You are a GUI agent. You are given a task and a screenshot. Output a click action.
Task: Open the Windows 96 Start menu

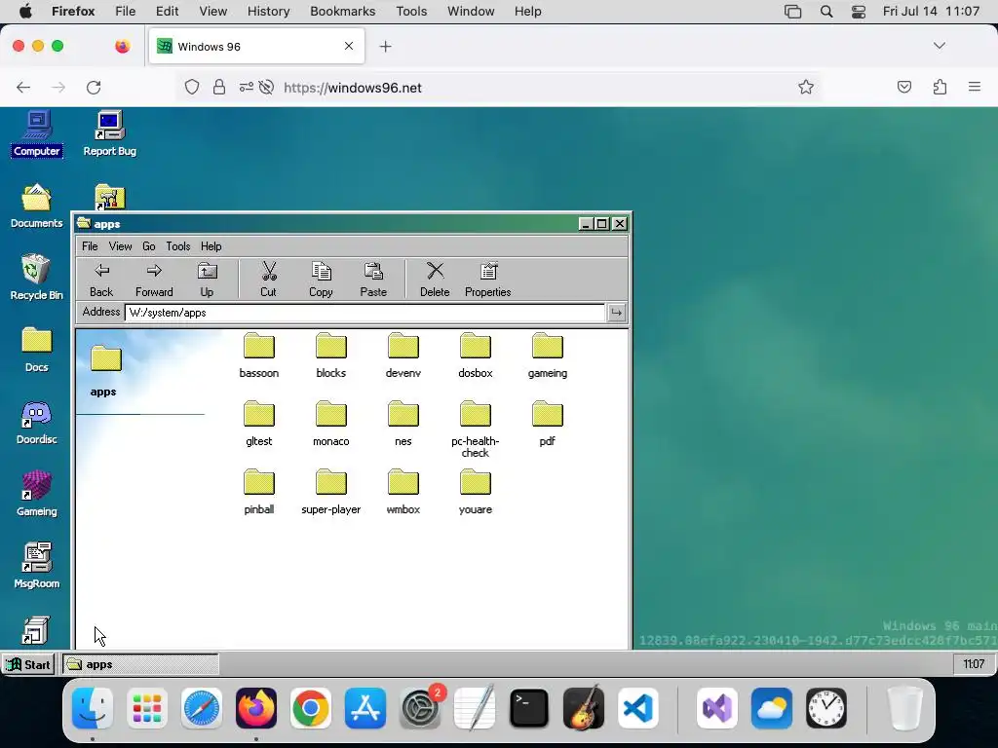(x=28, y=664)
